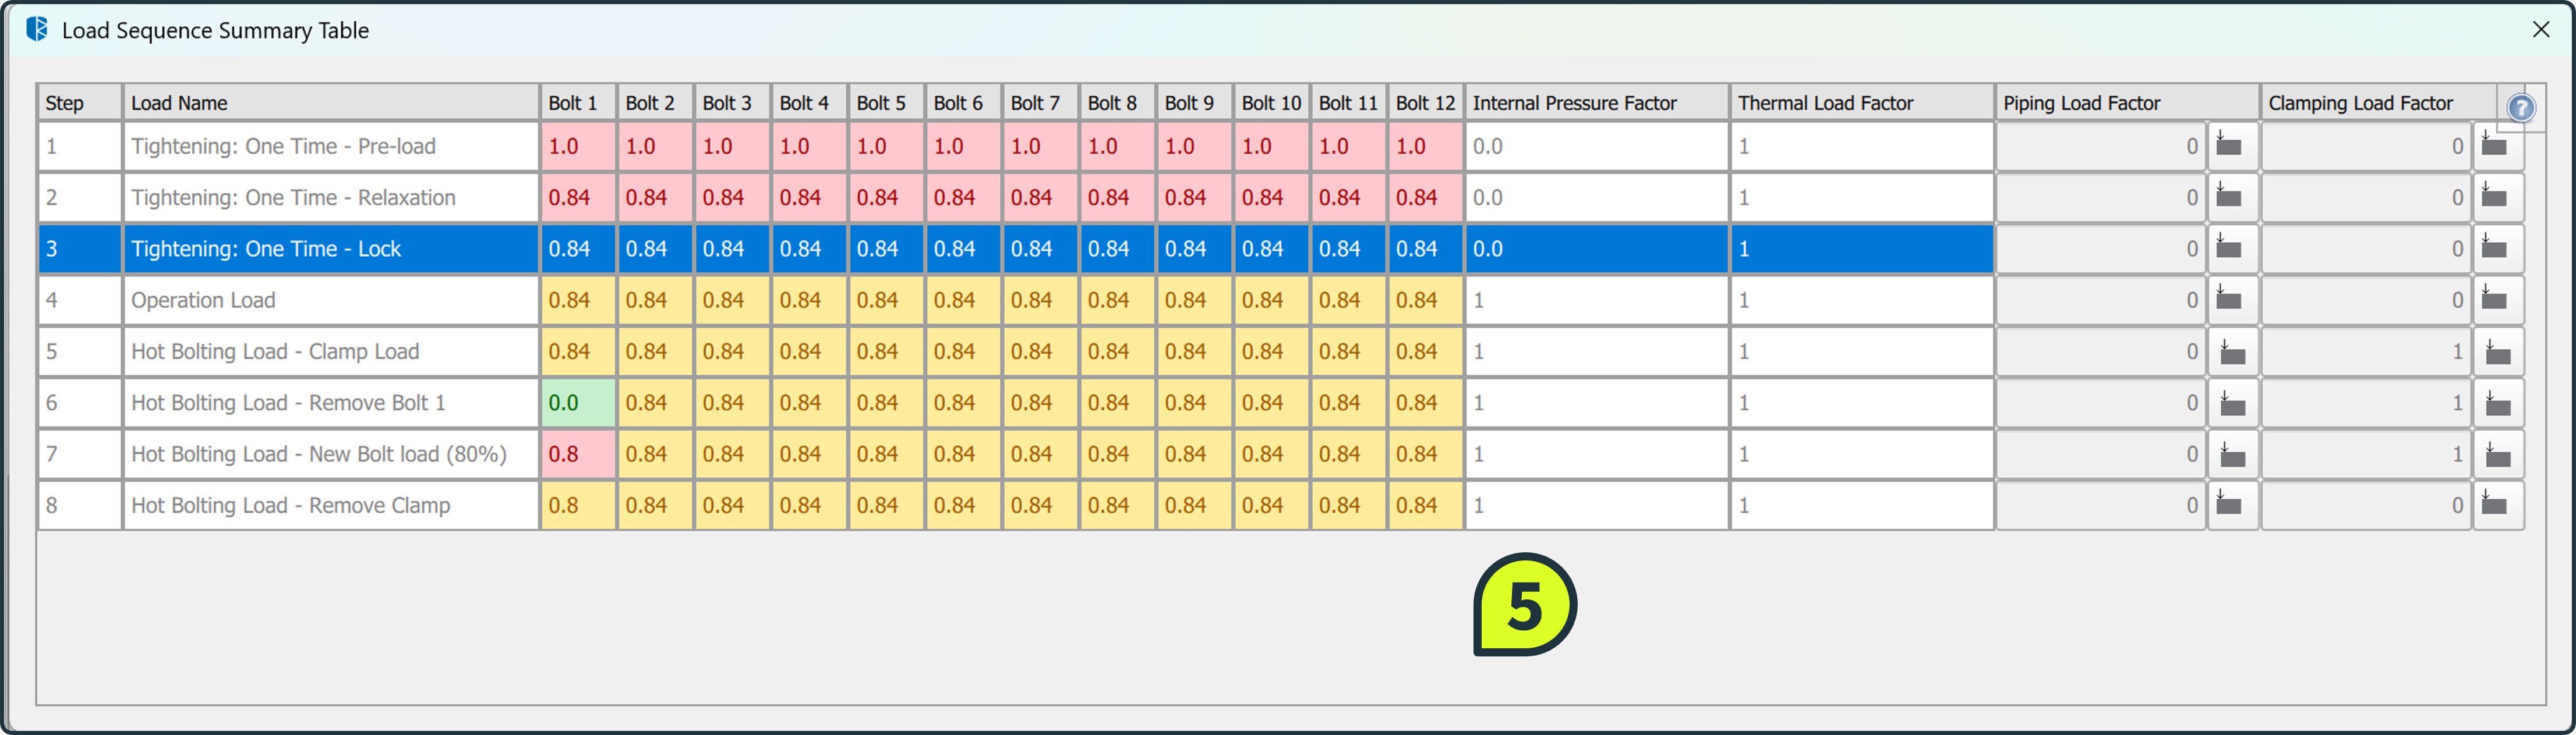Click the Bolt 12 column header

pyautogui.click(x=1424, y=103)
